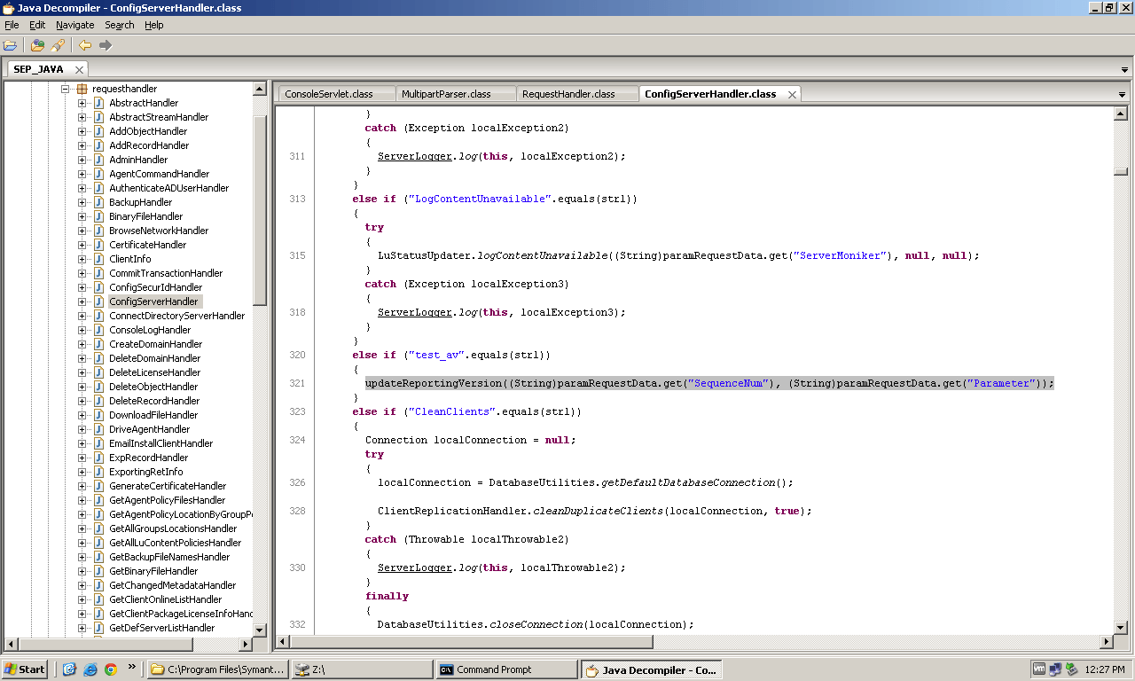Click the class icon beside CertificateHandler
Screen dimensions: 1135x681
click(x=98, y=245)
